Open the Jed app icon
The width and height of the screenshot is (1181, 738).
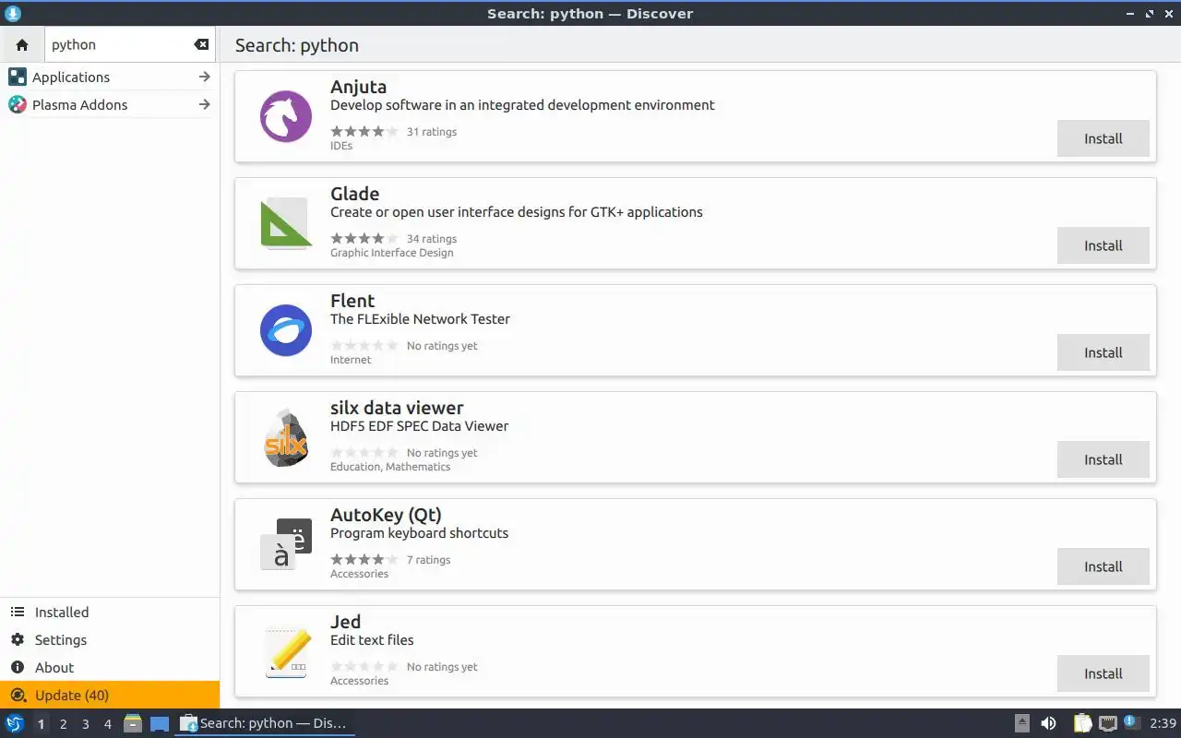tap(286, 651)
